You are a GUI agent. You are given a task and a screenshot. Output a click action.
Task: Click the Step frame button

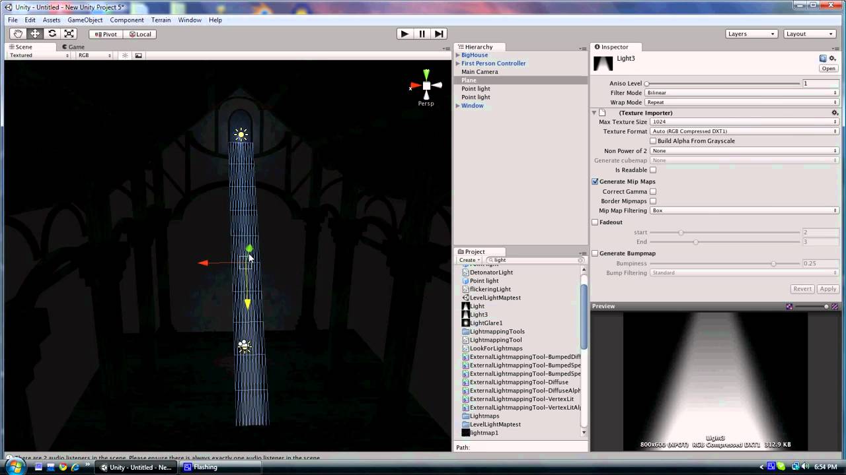[x=439, y=34]
